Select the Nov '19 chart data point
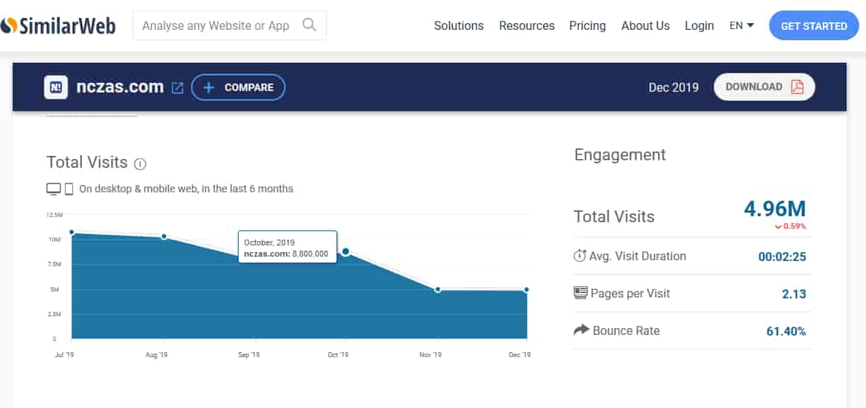 pyautogui.click(x=437, y=289)
